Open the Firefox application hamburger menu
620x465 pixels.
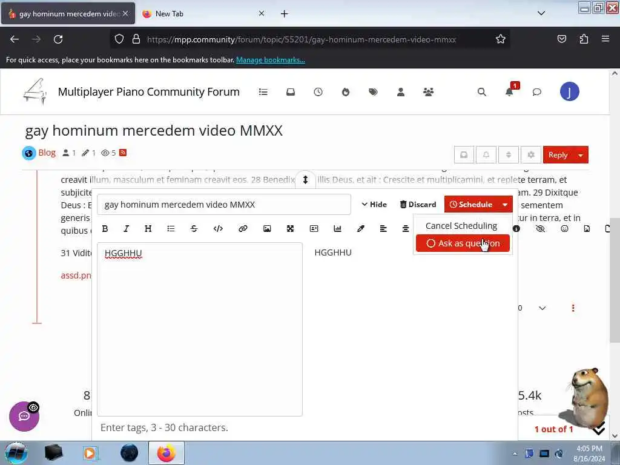click(x=605, y=39)
